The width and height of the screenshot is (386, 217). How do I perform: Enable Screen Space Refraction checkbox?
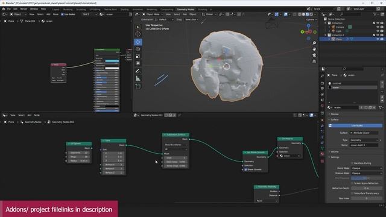pos(352,183)
